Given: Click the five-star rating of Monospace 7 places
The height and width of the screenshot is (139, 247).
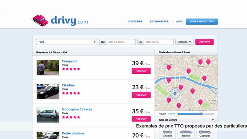Looking at the screenshot, I should (71, 117).
